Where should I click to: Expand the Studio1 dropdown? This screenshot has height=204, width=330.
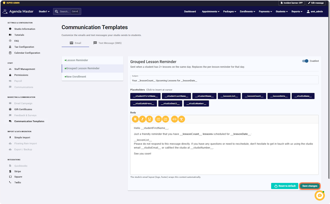coord(44,12)
